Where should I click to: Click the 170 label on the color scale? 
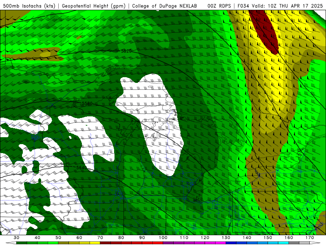click(x=310, y=238)
